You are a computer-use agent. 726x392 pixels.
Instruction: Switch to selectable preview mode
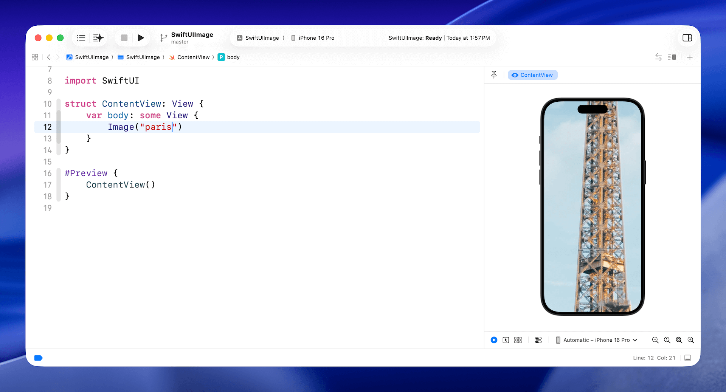tap(506, 340)
